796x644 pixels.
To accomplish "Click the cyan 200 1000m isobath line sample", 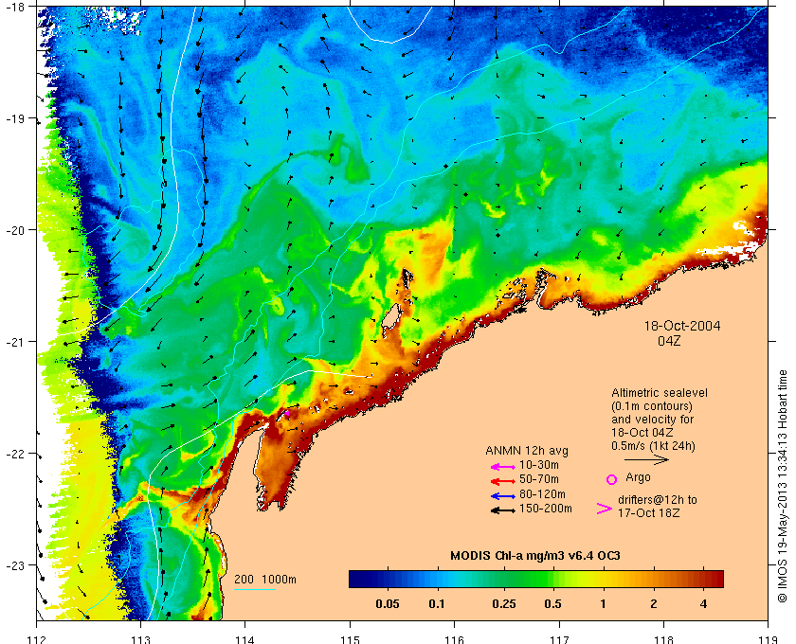I will click(254, 589).
